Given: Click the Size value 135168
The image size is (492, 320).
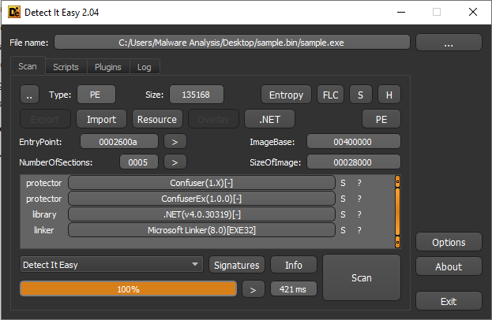Looking at the screenshot, I should click(197, 95).
